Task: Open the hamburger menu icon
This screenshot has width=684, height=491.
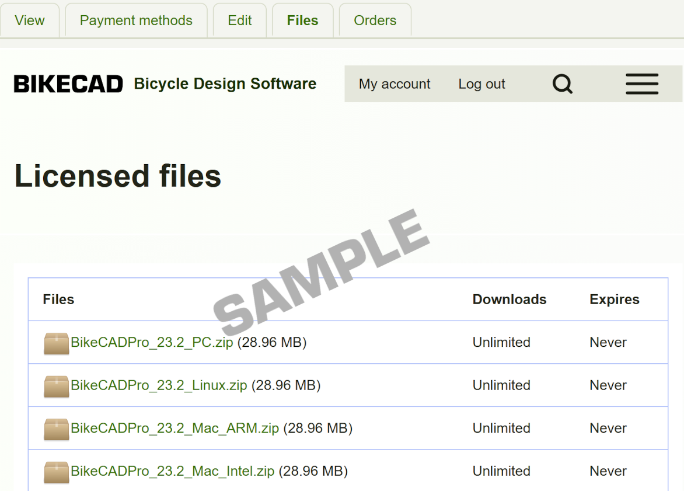Action: pos(641,84)
